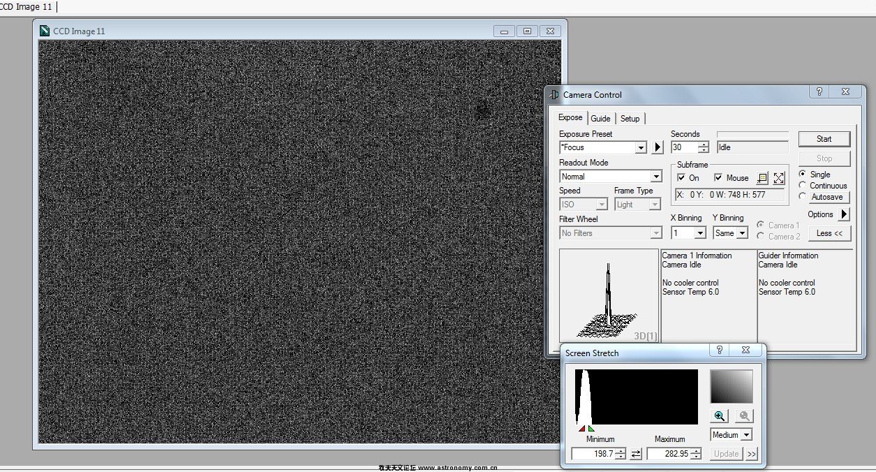The width and height of the screenshot is (876, 472).
Task: Select the Camera 1 radio button
Action: pyautogui.click(x=760, y=225)
